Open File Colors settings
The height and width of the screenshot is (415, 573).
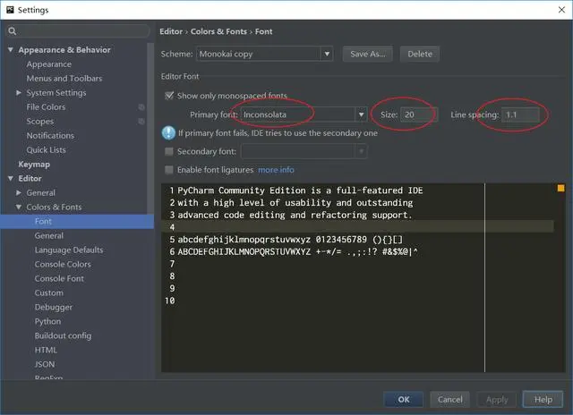coord(46,107)
